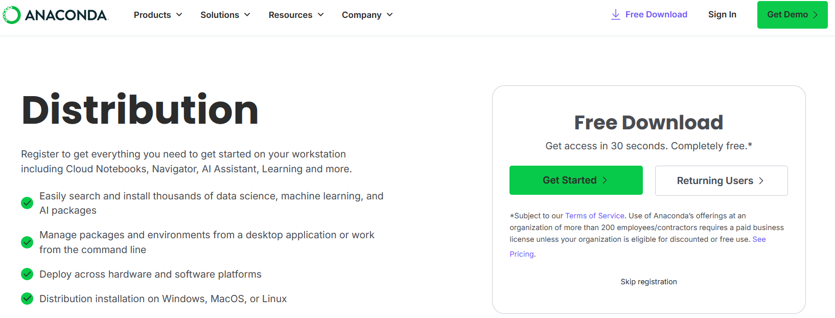Click the Anaconda logo
Image resolution: width=835 pixels, height=318 pixels.
tap(55, 15)
